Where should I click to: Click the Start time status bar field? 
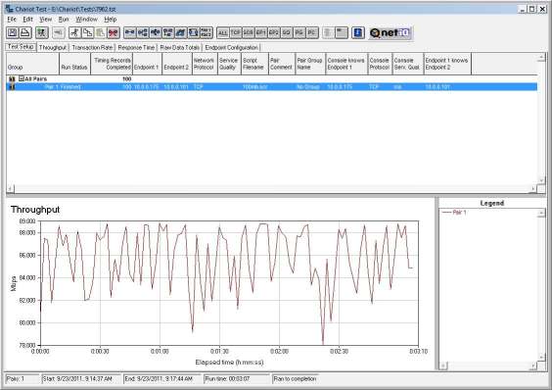pyautogui.click(x=81, y=379)
